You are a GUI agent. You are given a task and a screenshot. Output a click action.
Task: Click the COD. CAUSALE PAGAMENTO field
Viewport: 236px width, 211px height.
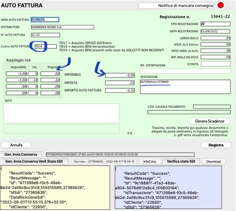point(212,107)
